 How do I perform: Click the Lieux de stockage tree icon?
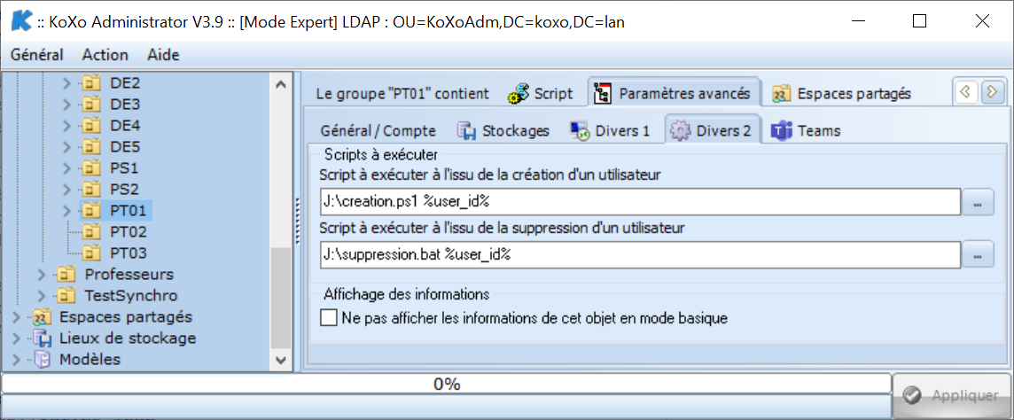(x=43, y=338)
